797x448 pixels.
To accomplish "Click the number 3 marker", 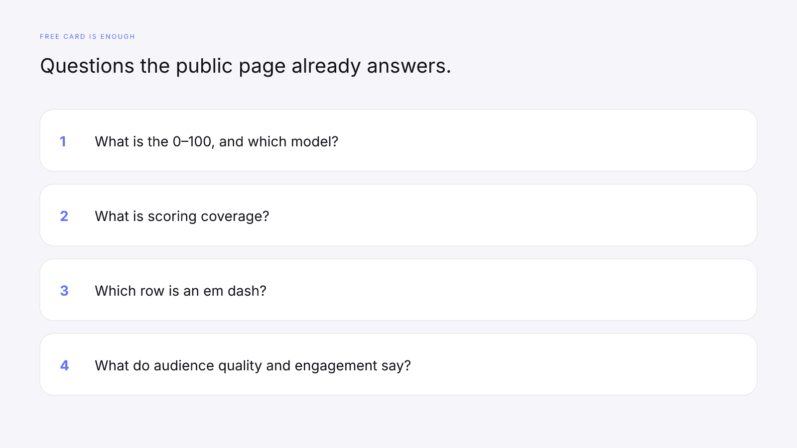I will (64, 291).
